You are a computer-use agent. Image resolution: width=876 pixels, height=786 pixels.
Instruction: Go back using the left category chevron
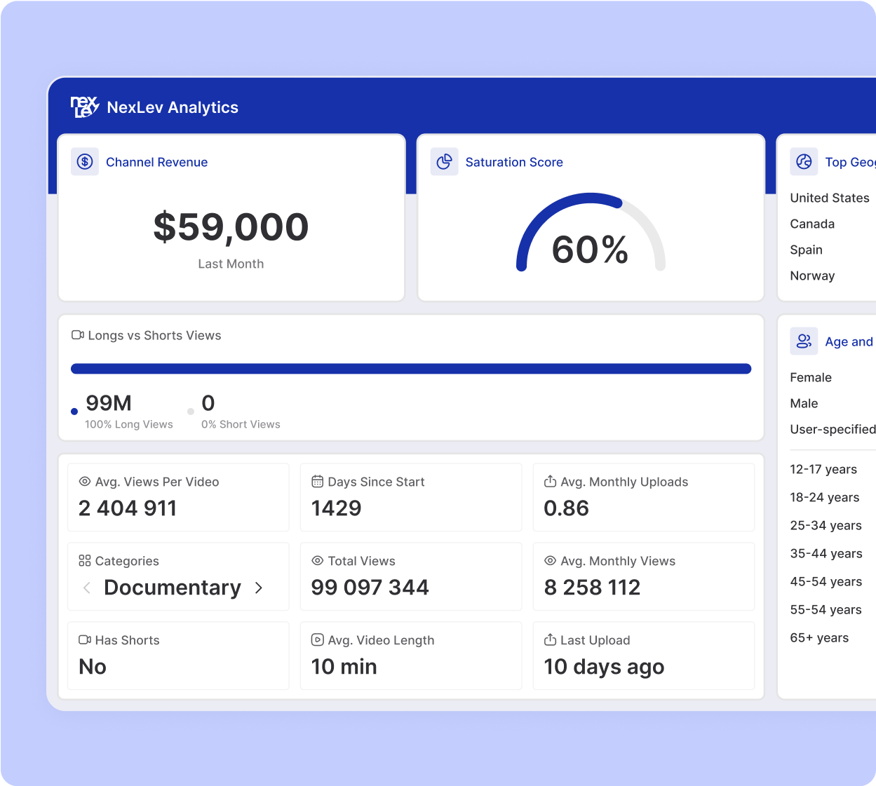point(86,588)
